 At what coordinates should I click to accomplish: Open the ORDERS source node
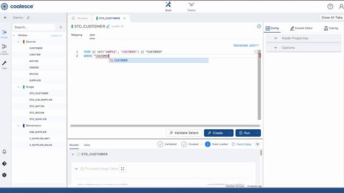click(x=34, y=68)
